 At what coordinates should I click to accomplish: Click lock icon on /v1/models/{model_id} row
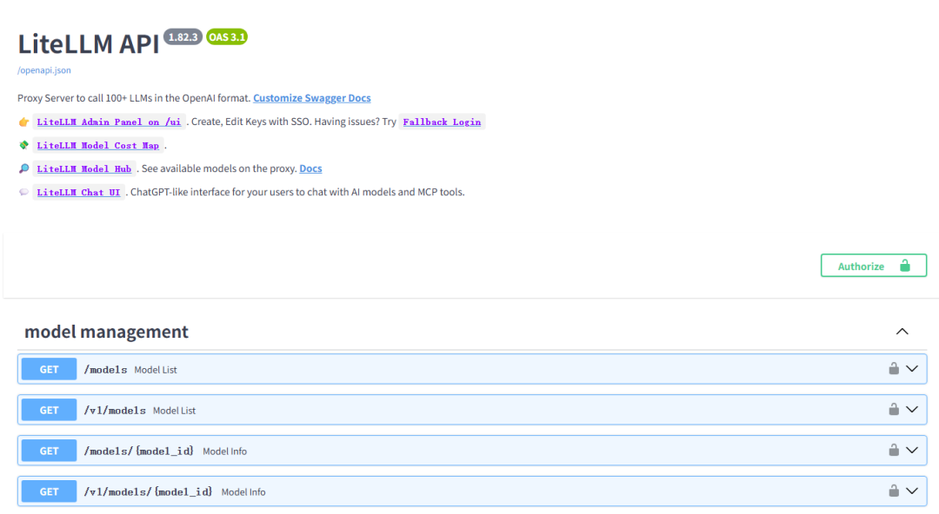[894, 491]
